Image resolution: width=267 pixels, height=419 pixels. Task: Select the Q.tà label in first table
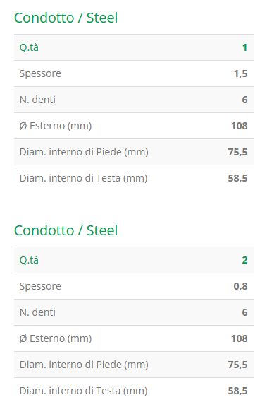[x=29, y=47]
